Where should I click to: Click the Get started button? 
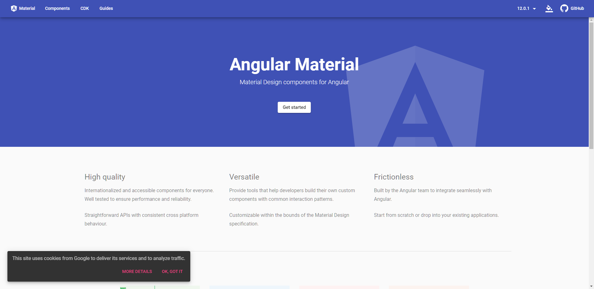coord(294,107)
